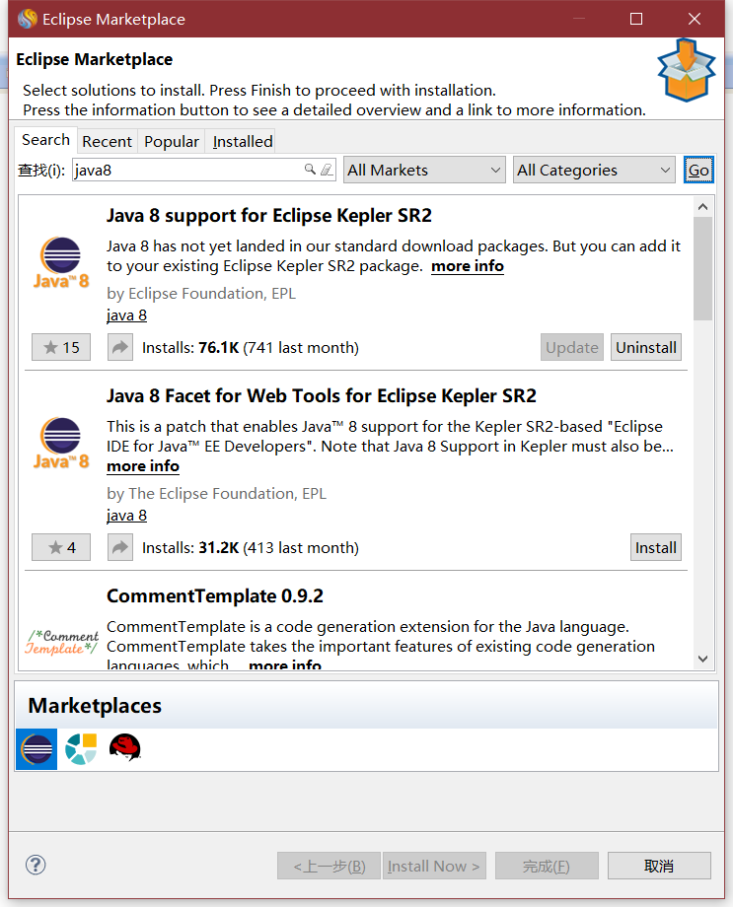Image resolution: width=733 pixels, height=907 pixels.
Task: Favorite Java 8 support with 15 stars
Action: pyautogui.click(x=61, y=347)
